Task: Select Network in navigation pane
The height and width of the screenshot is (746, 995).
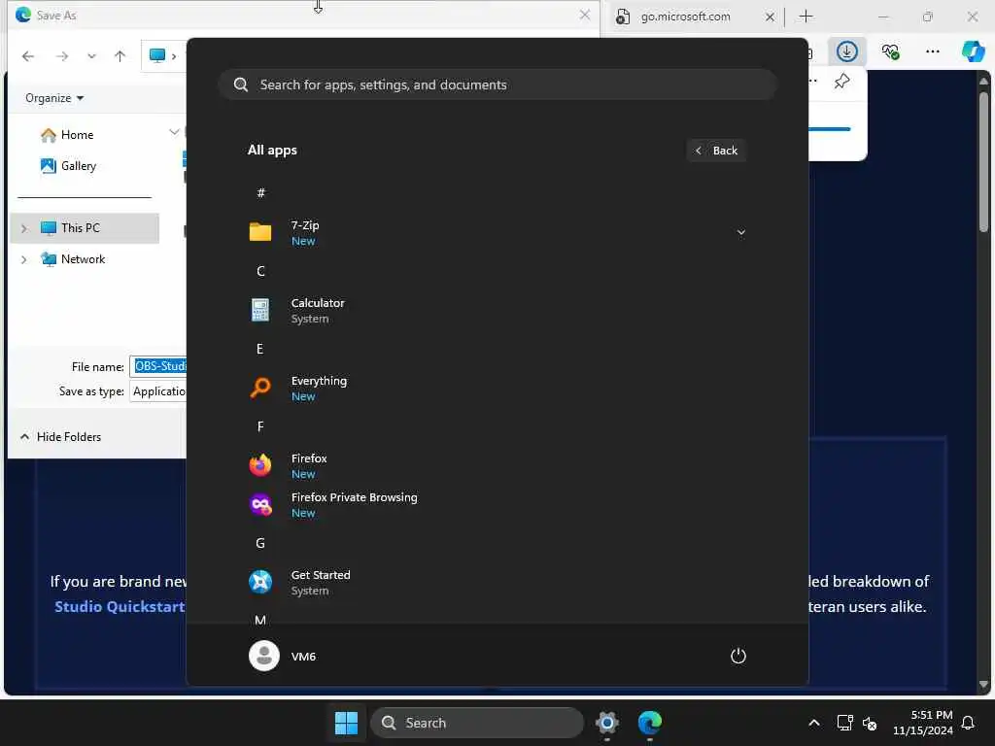Action: tap(73, 259)
